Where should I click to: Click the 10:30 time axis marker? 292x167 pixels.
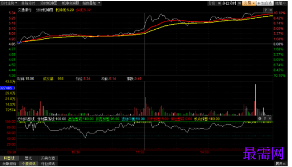click(x=76, y=152)
